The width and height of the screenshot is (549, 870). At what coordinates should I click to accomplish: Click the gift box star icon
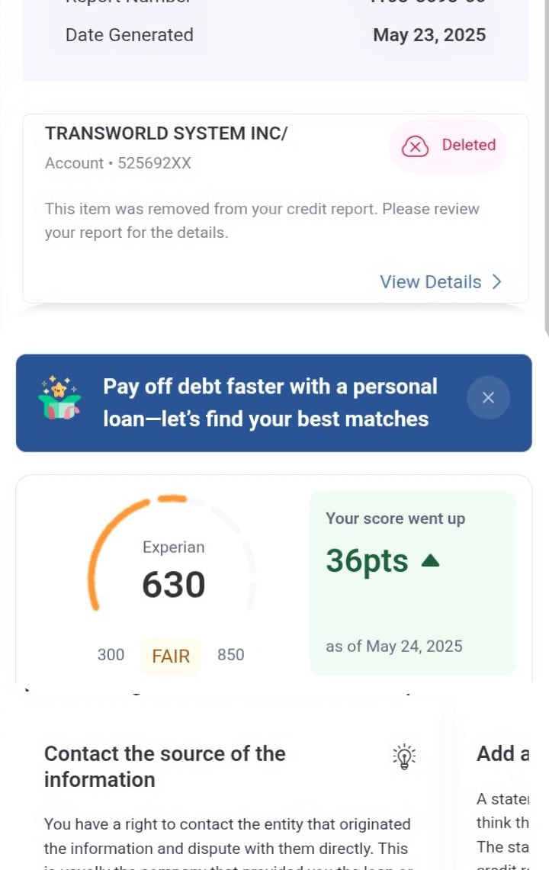59,397
